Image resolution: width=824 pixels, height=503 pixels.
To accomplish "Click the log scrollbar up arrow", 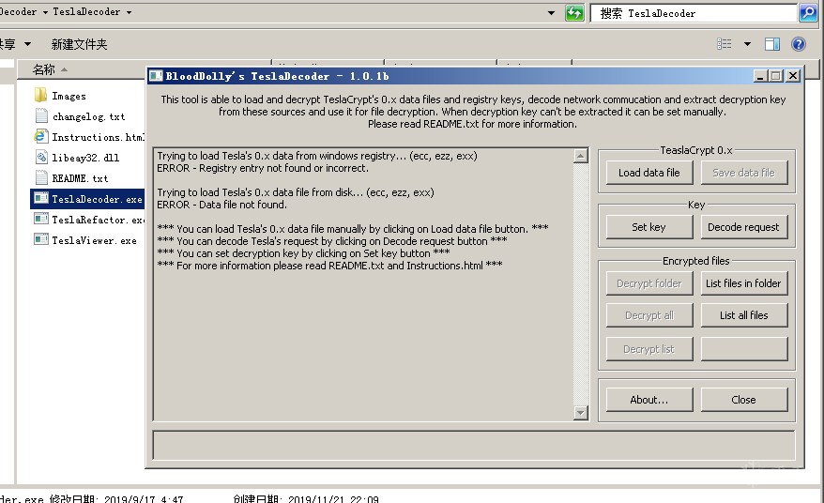I will click(x=580, y=156).
